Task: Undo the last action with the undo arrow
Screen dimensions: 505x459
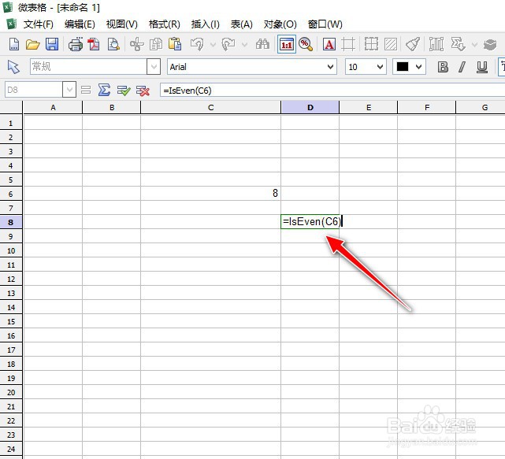Action: tap(197, 44)
